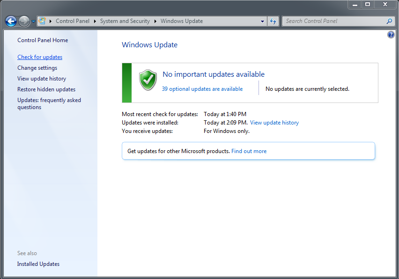
Task: Minimize the Windows Update window
Action: coord(355,4)
